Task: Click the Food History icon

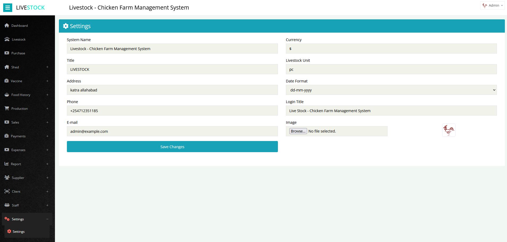Action: tap(7, 95)
